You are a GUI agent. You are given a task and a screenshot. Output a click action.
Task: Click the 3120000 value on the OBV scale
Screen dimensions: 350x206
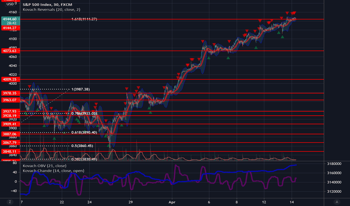coord(334,191)
